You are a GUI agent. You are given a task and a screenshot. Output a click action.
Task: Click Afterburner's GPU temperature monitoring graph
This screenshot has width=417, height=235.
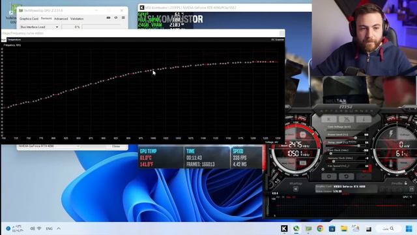click(343, 207)
